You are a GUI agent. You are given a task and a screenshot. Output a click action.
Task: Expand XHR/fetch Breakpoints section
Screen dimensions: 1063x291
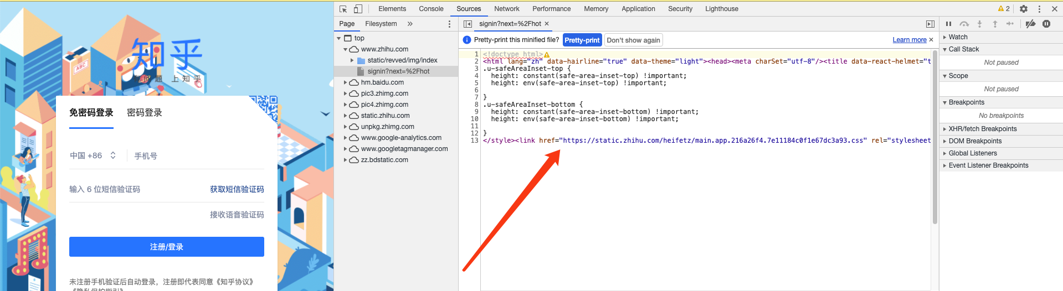[x=1001, y=129]
